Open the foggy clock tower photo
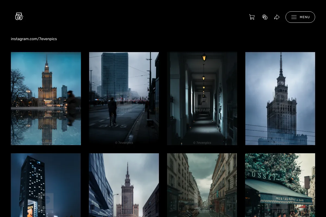The image size is (326, 217). pyautogui.click(x=280, y=98)
